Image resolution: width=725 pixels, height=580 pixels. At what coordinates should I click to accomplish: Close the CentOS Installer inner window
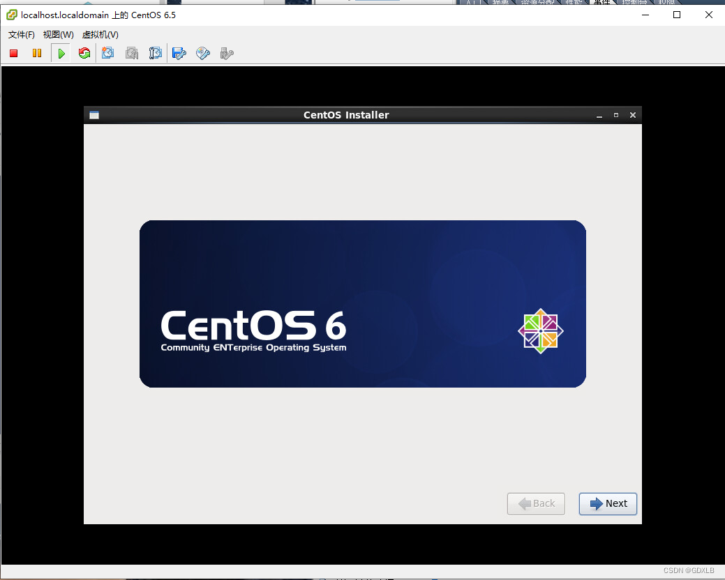point(633,115)
